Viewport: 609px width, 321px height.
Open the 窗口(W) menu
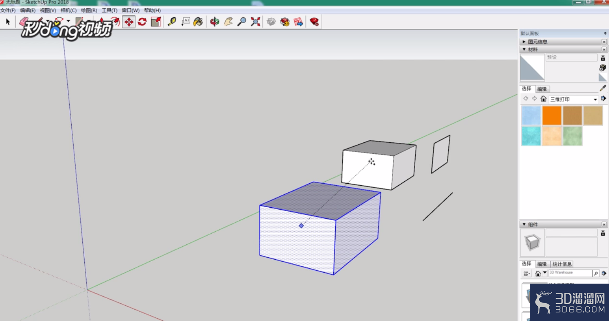tap(130, 10)
